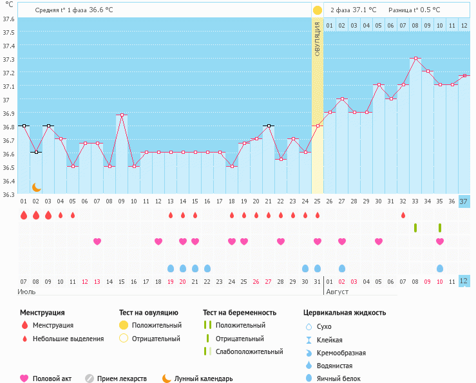Select the highlighted cycle day 37 cell
The image size is (476, 383).
click(x=464, y=201)
